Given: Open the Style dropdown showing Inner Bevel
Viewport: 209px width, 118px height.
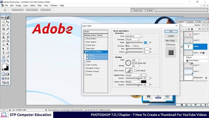Looking at the screenshot, I should [134, 36].
